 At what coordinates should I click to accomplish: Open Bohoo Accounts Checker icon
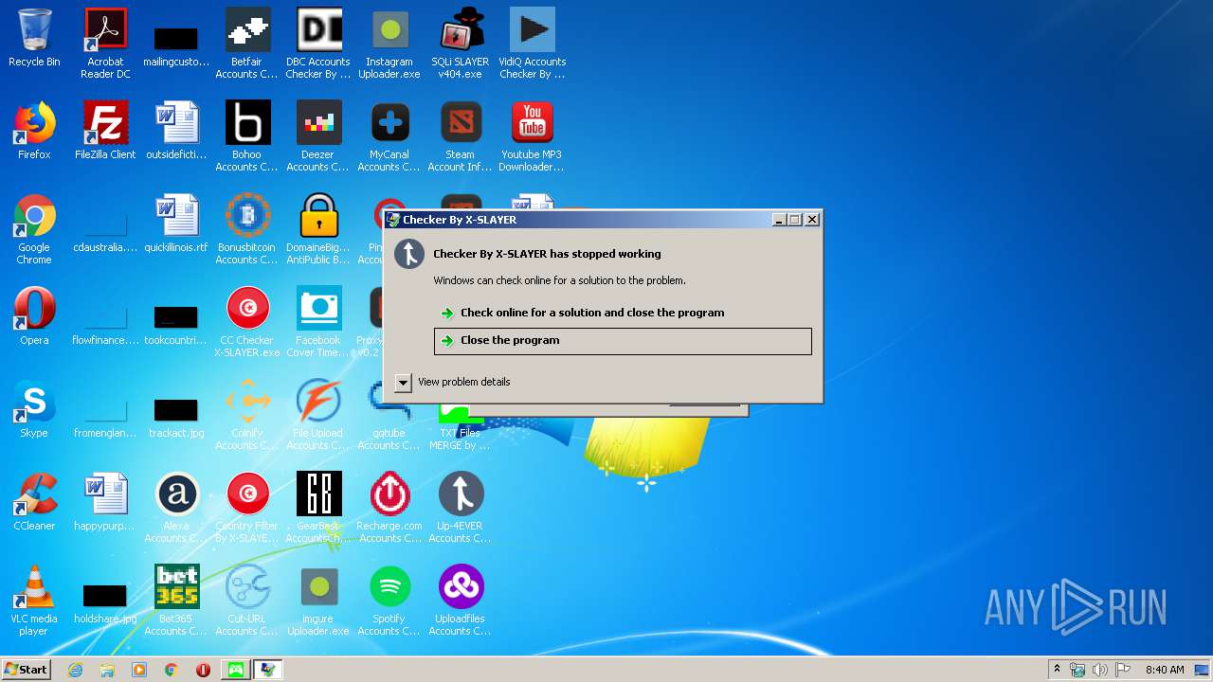coord(247,136)
